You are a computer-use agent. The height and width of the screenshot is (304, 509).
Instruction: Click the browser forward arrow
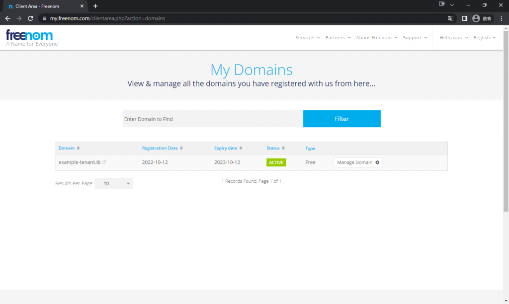pyautogui.click(x=19, y=18)
